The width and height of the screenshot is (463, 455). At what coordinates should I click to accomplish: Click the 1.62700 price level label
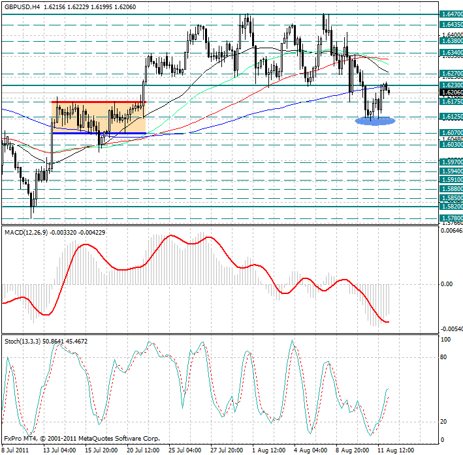451,74
